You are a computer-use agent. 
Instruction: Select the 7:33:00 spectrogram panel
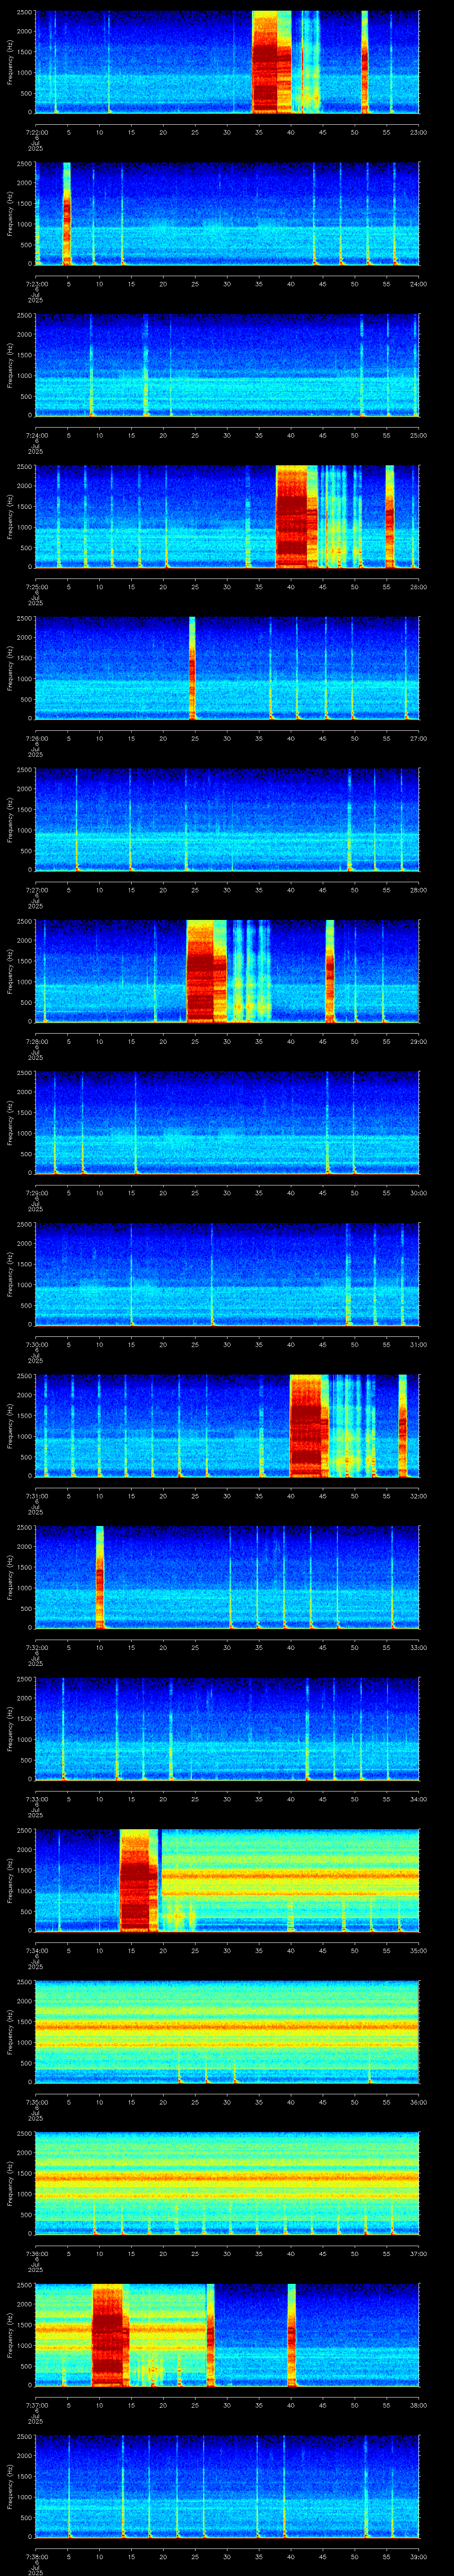(227, 1728)
